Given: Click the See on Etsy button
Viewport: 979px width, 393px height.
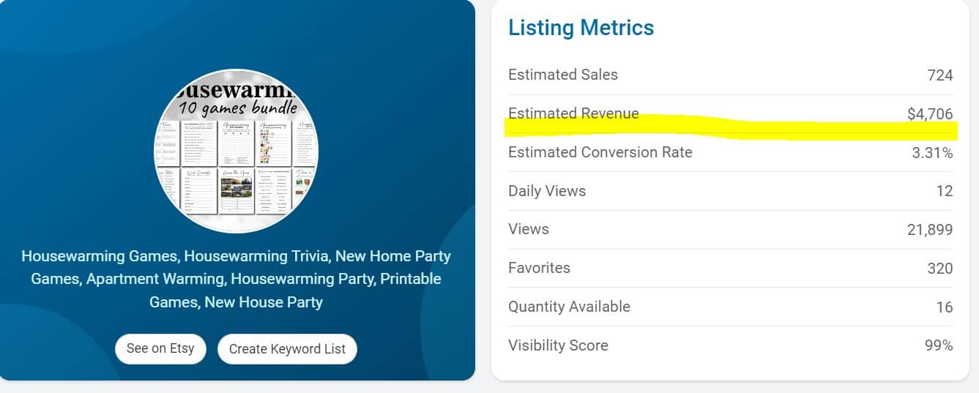Looking at the screenshot, I should coord(160,348).
